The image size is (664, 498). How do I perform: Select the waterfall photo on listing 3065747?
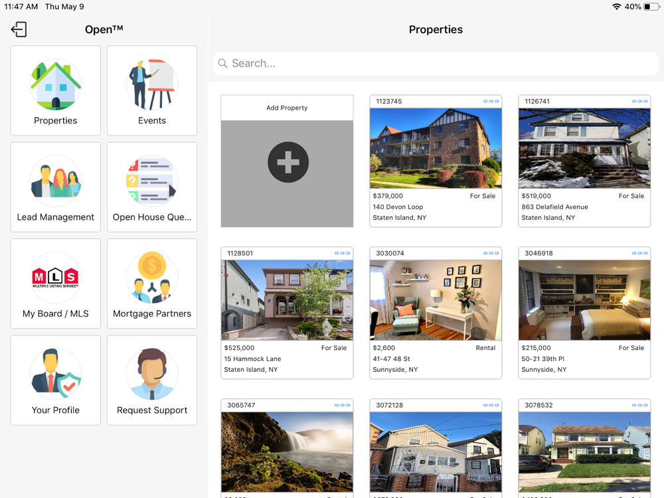click(287, 452)
